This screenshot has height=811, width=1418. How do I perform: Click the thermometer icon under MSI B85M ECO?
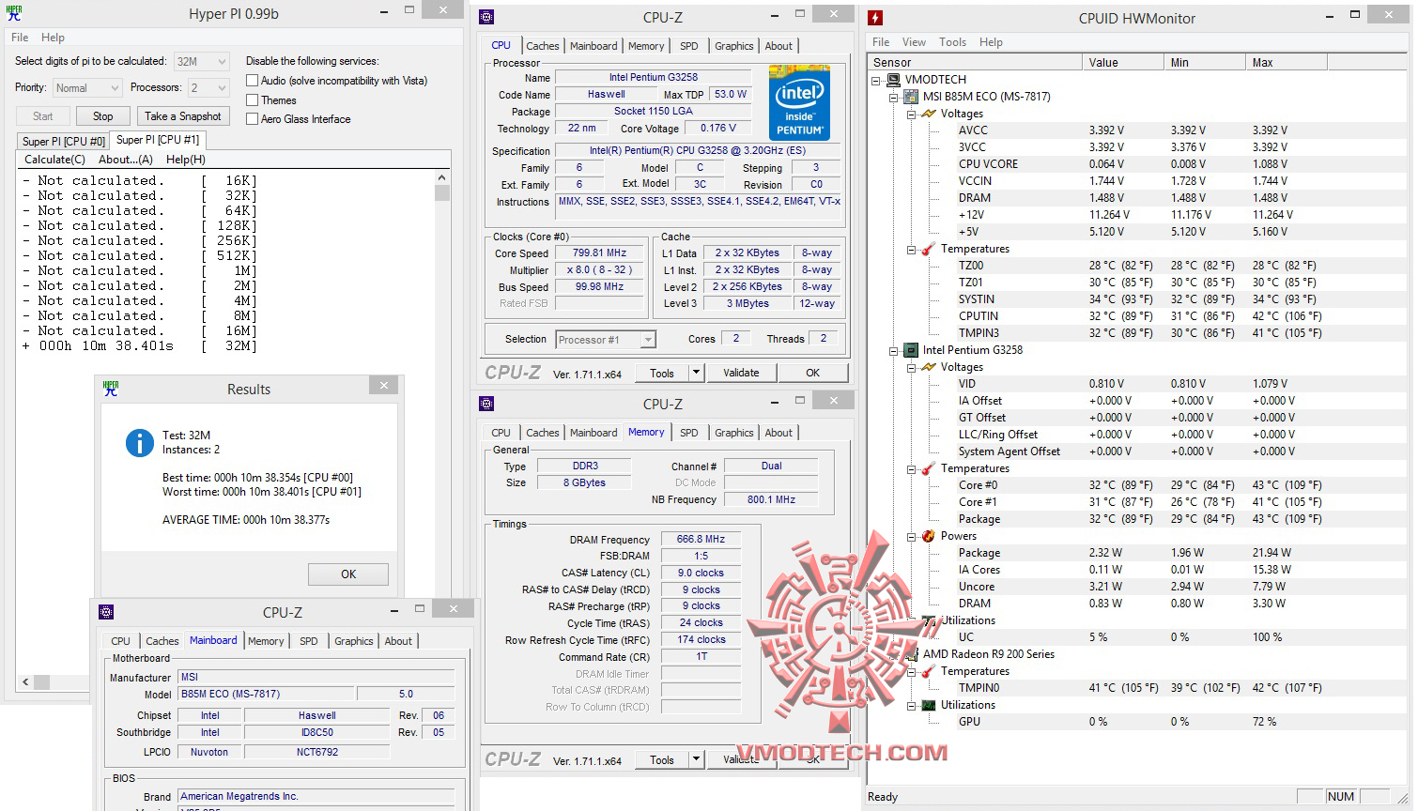[929, 249]
